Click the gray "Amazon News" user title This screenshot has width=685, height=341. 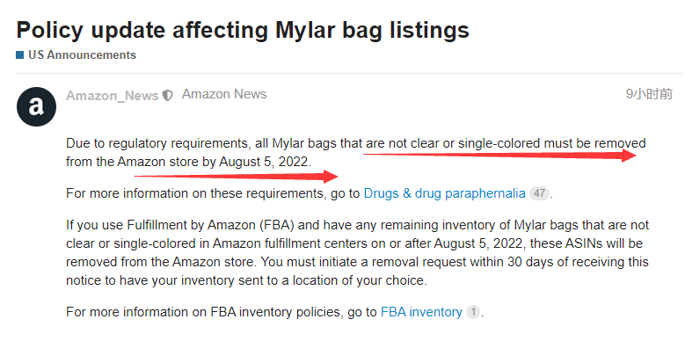224,94
